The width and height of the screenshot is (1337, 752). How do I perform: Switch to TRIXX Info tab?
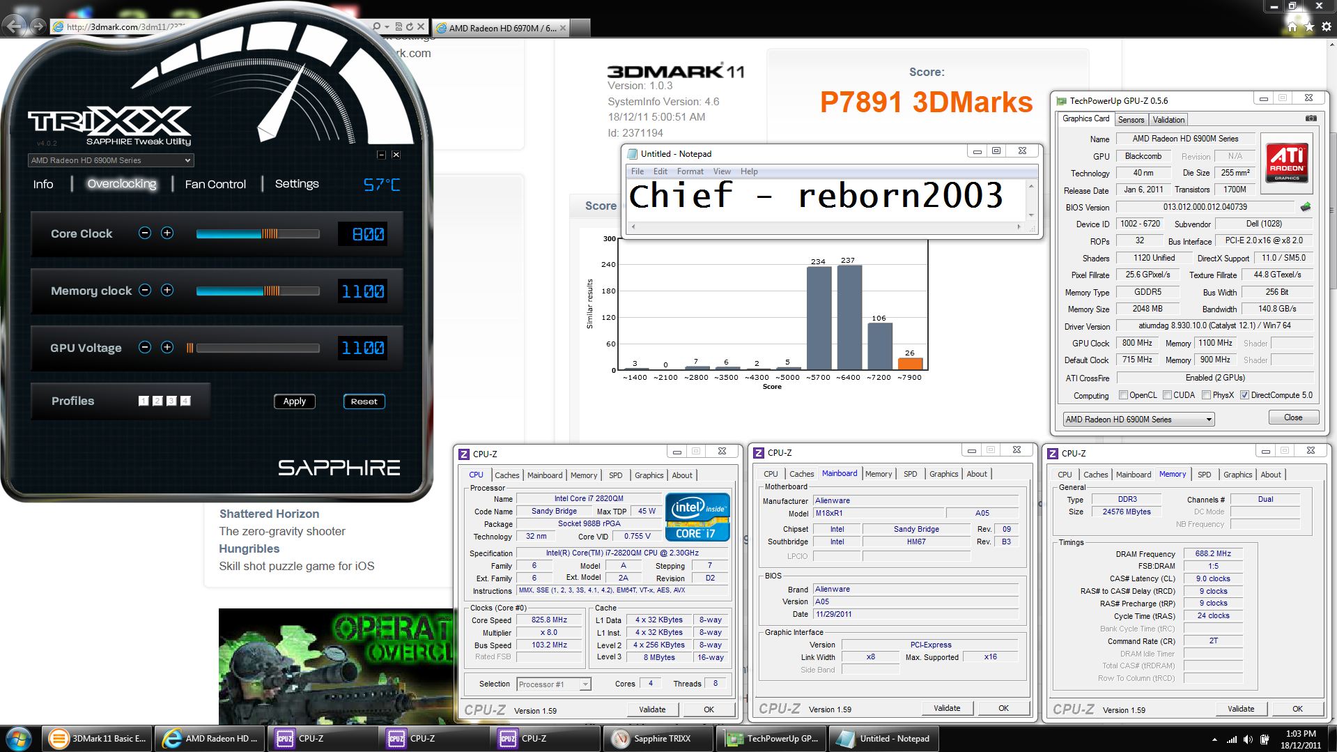tap(43, 184)
